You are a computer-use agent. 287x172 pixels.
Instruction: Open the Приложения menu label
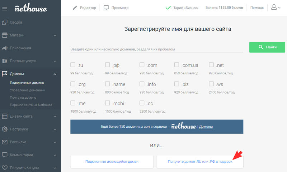tap(20, 48)
